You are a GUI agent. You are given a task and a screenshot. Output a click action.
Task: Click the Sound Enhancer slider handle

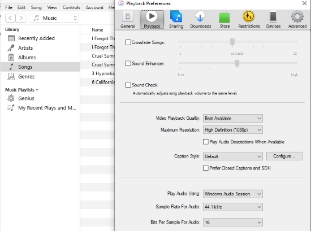pos(237,63)
